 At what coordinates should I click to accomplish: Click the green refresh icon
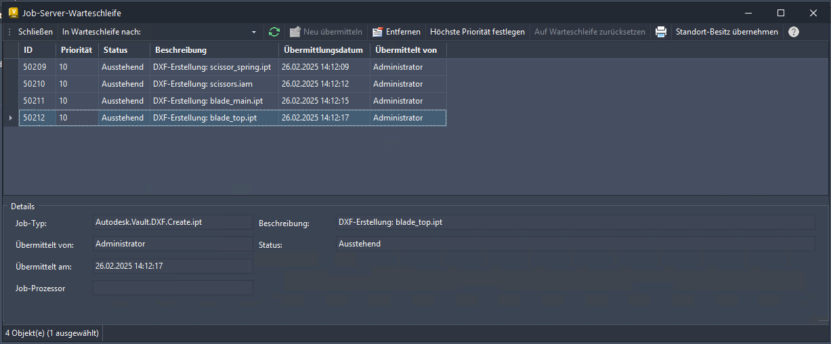pos(274,32)
